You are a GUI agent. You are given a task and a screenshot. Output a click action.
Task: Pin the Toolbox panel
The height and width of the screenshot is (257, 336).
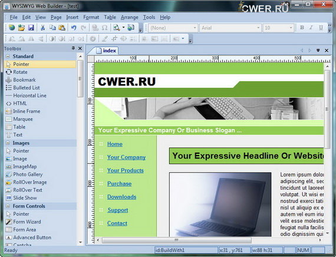point(73,48)
